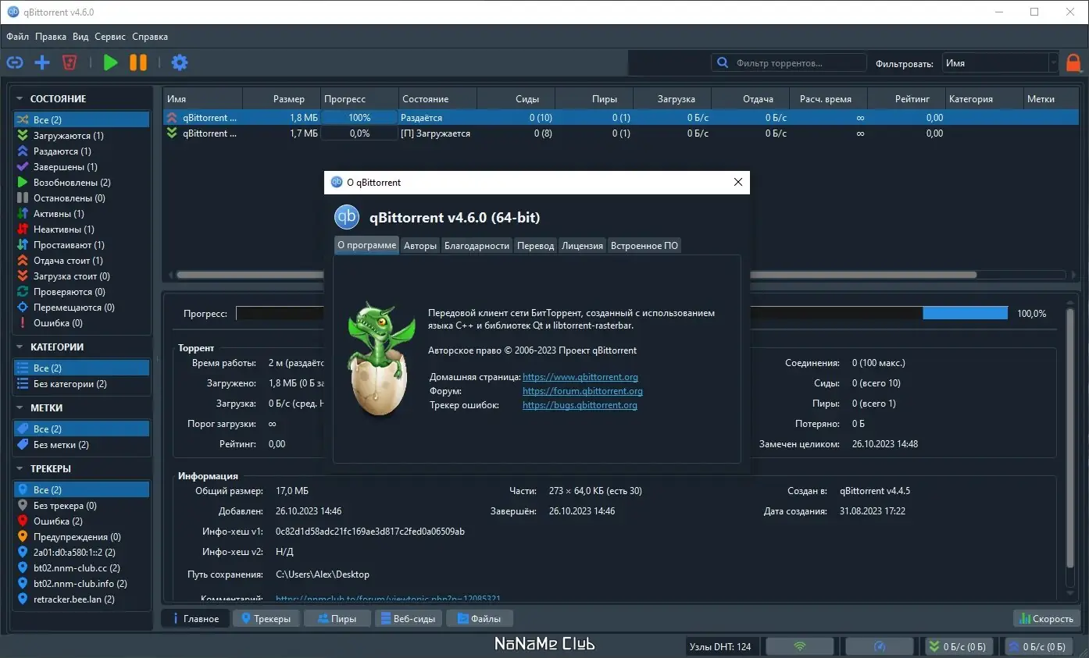The height and width of the screenshot is (658, 1089).
Task: Click the green download speed arrows in status bar
Action: 934,646
